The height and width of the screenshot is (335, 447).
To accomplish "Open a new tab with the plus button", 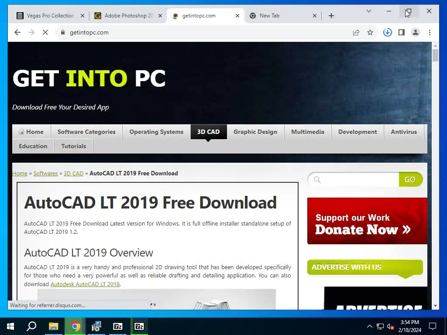I will pyautogui.click(x=331, y=16).
